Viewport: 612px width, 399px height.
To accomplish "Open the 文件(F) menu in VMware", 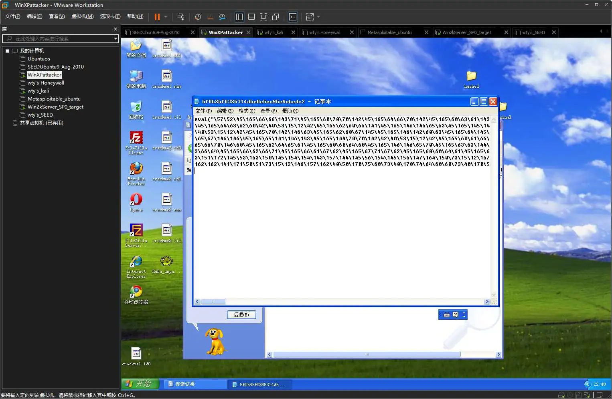I will 12,16.
